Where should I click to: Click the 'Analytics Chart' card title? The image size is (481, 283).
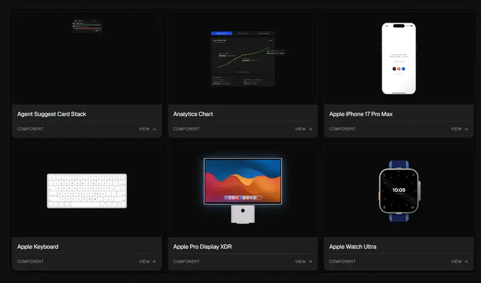point(193,114)
